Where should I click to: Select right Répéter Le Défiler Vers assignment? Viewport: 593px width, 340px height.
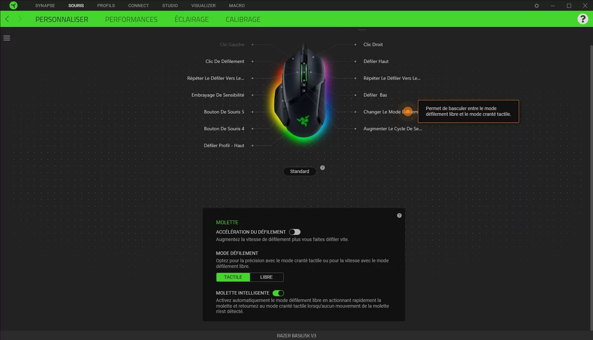[392, 78]
